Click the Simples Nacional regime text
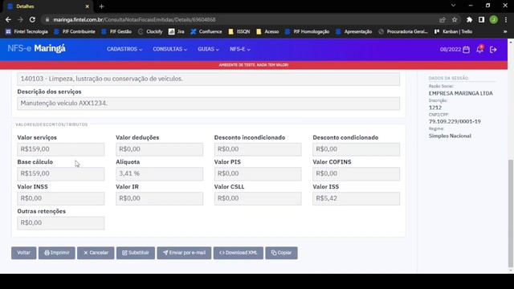This screenshot has width=514, height=289. pos(450,136)
